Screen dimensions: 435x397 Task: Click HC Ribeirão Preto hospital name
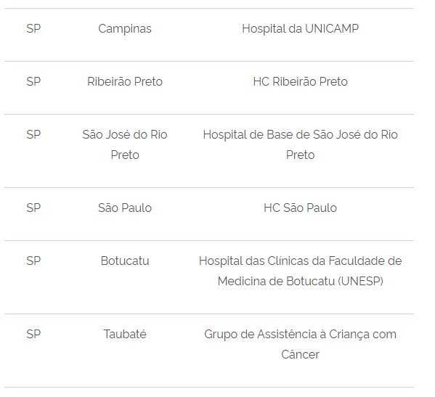(300, 81)
